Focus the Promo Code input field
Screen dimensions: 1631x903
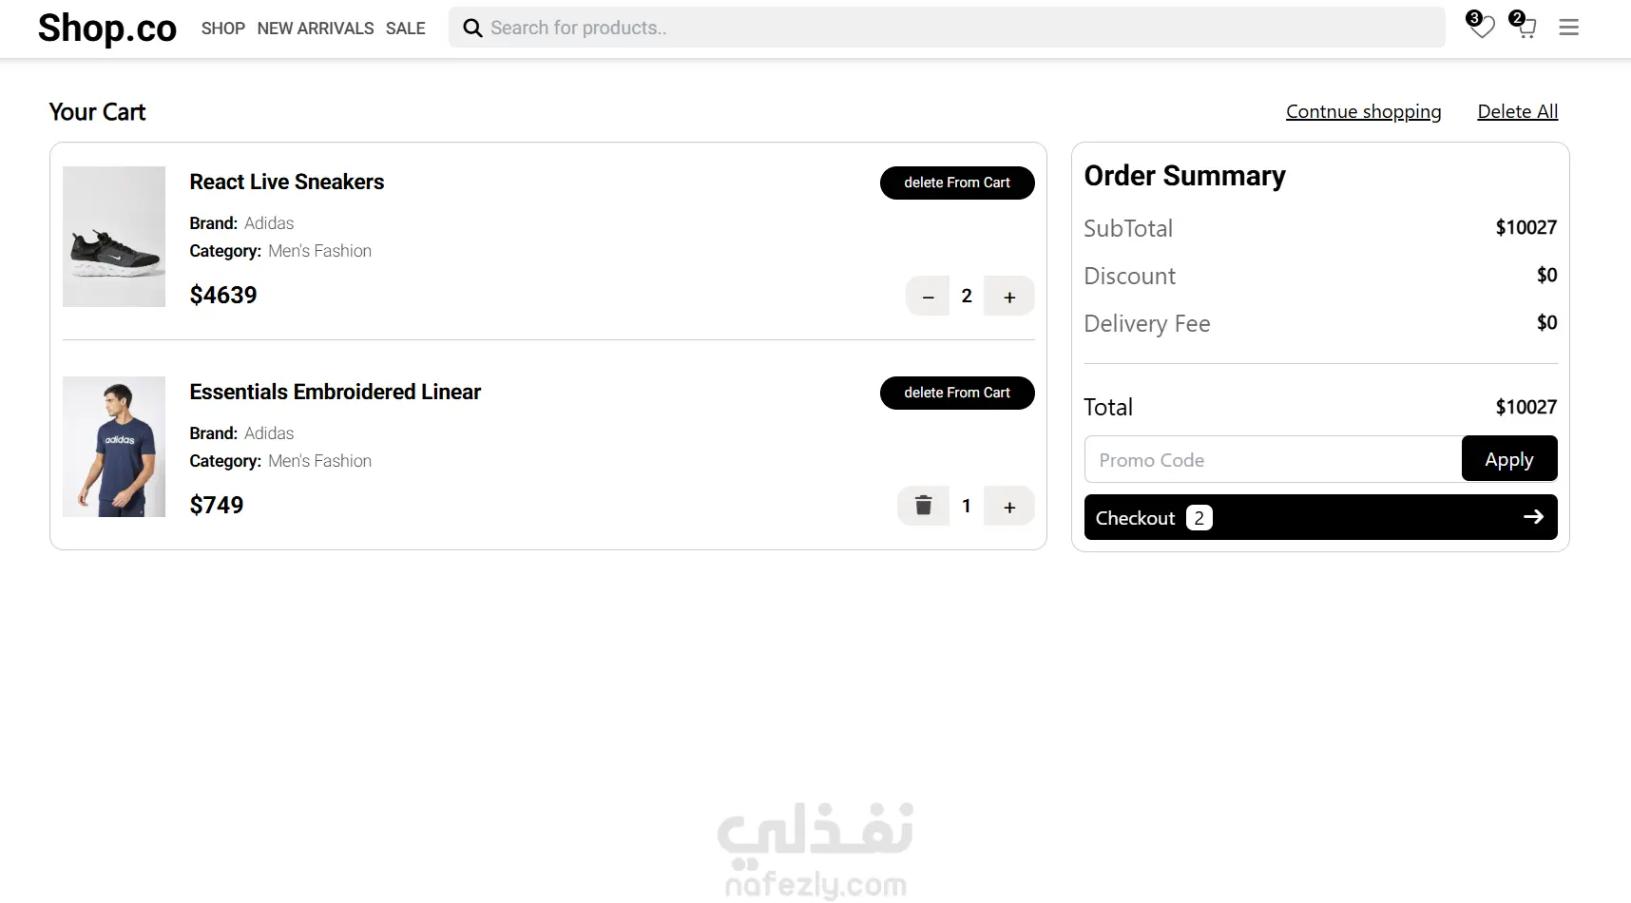[1274, 459]
